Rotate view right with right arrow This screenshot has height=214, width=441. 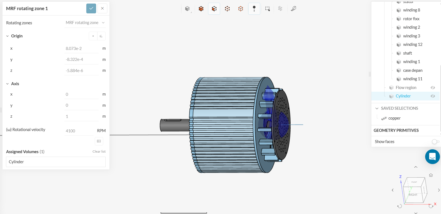point(439,190)
